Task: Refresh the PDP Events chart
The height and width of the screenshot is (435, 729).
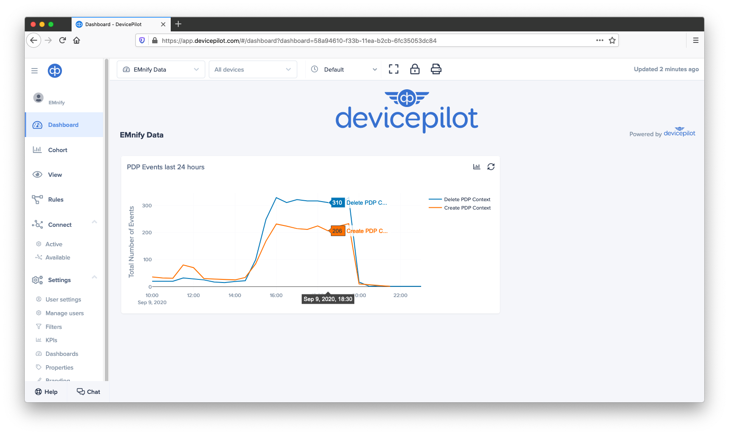Action: (x=491, y=167)
